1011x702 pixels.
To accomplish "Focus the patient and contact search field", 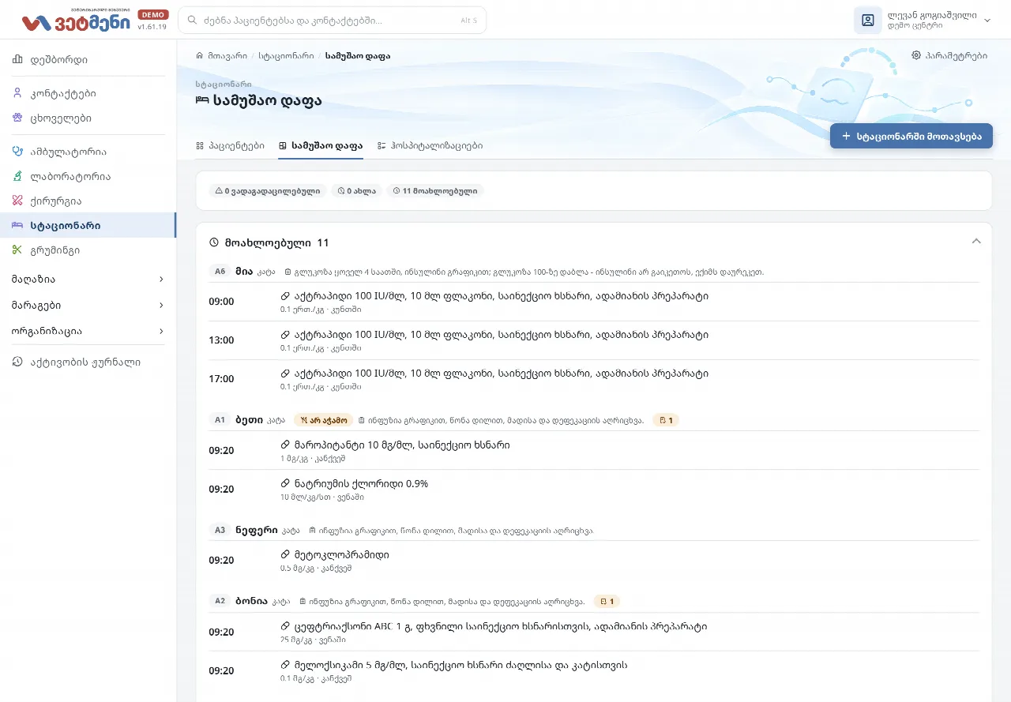I will coord(332,21).
